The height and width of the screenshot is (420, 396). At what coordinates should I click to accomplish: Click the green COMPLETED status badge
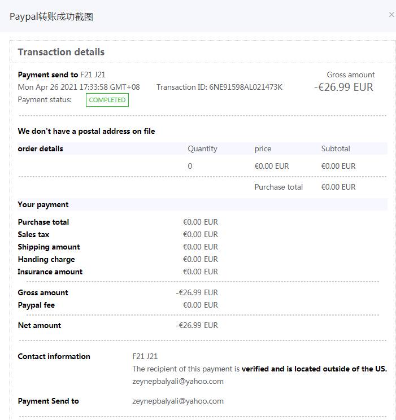click(x=107, y=100)
